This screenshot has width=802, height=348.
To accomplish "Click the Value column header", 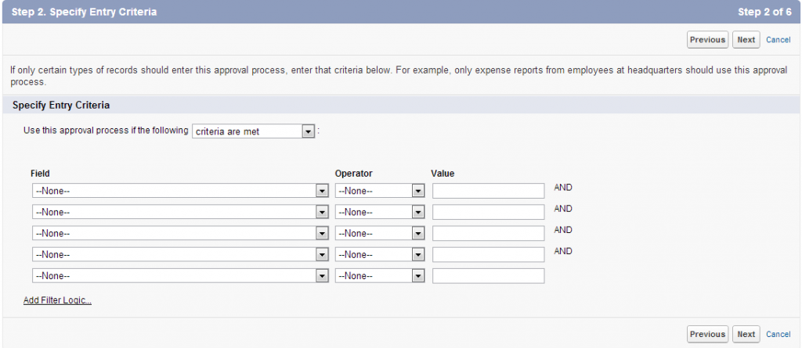I will pyautogui.click(x=443, y=174).
